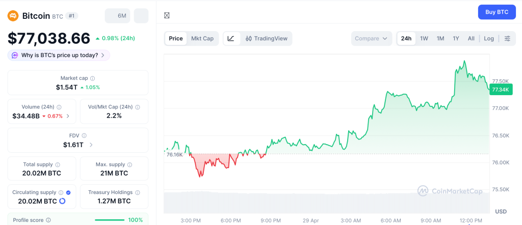Click the Buy BTC button
522x225 pixels.
(x=496, y=12)
